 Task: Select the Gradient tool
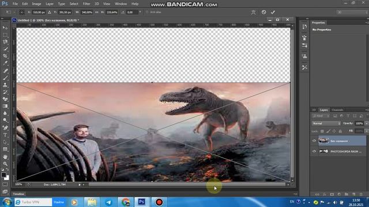(5, 106)
